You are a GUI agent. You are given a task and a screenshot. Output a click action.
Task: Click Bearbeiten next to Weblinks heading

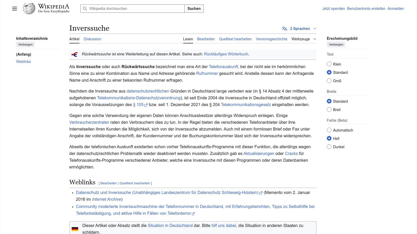(109, 183)
